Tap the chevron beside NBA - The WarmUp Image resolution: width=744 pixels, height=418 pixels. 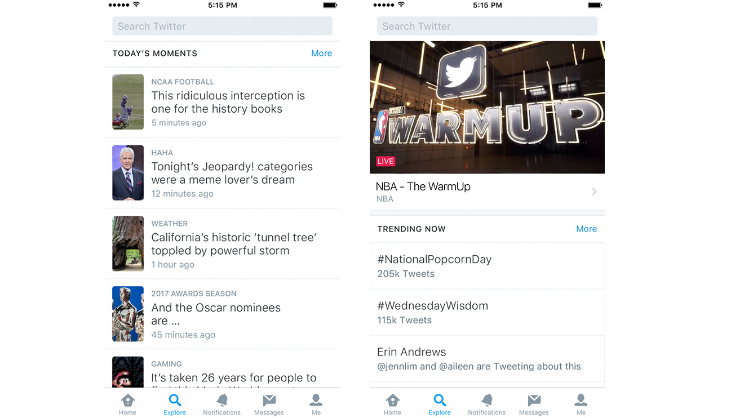594,192
